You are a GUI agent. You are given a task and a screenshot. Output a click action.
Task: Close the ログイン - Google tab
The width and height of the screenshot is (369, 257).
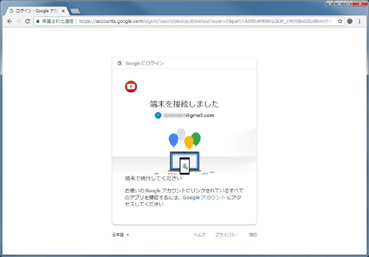click(63, 11)
